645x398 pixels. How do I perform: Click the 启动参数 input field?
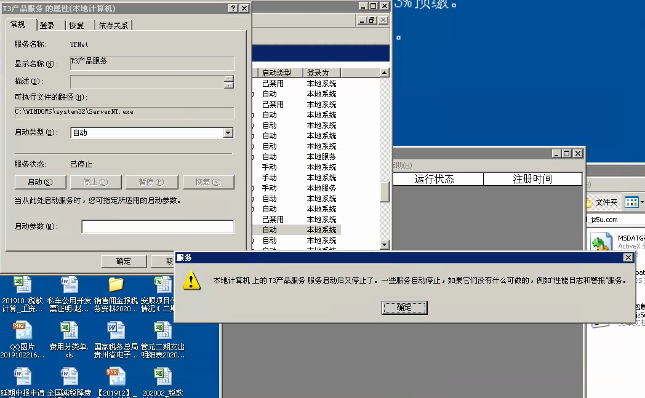tap(158, 226)
